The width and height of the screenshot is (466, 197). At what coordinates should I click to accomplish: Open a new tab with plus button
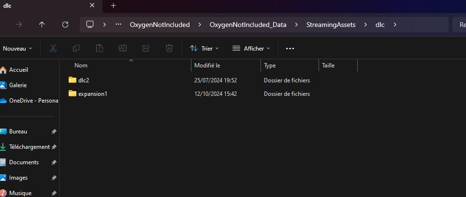click(113, 6)
